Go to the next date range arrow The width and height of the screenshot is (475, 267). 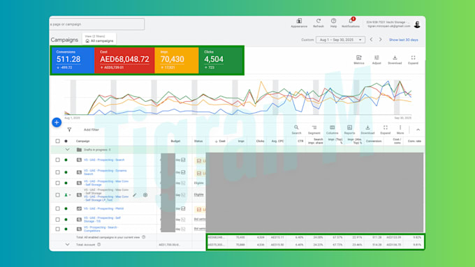(x=381, y=40)
